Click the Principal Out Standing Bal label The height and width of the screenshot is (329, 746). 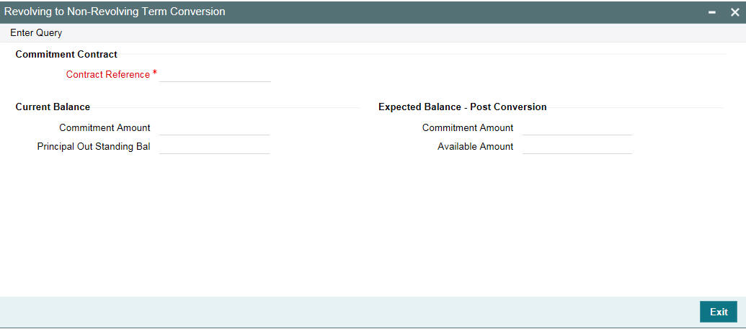[94, 146]
